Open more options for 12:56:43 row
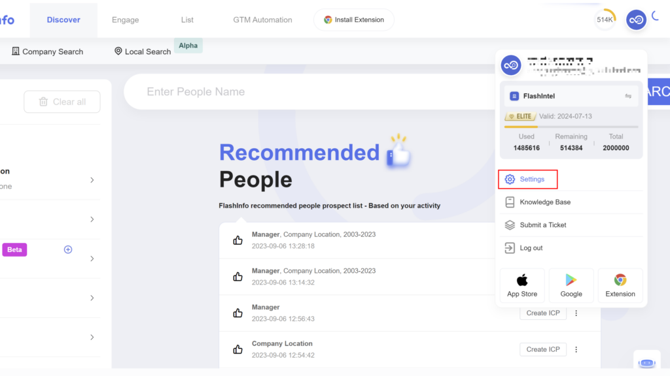This screenshot has height=376, width=670. (576, 313)
